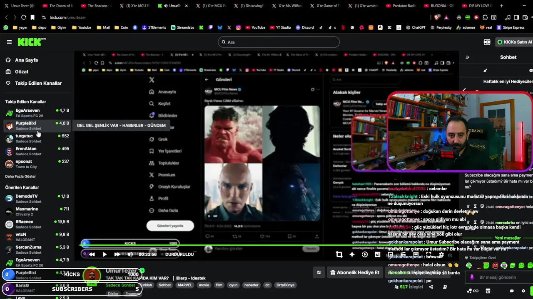Switch to The Beacons browser tab

(x=96, y=6)
